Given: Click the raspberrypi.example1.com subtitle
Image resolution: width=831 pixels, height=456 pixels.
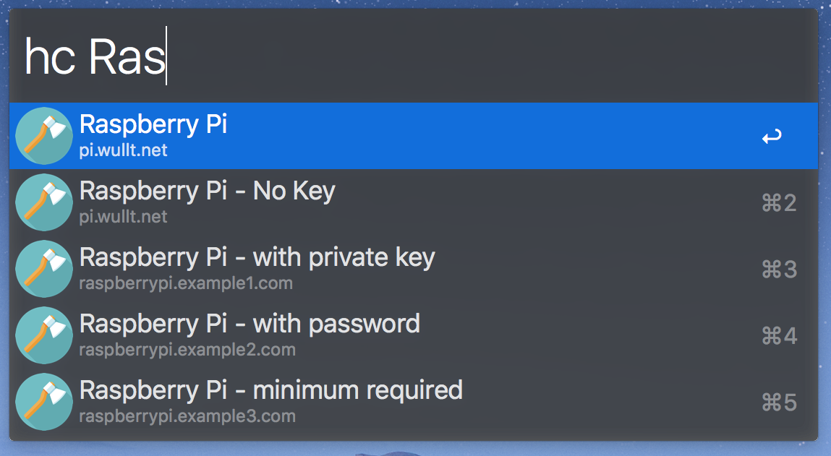Looking at the screenshot, I should pyautogui.click(x=186, y=283).
